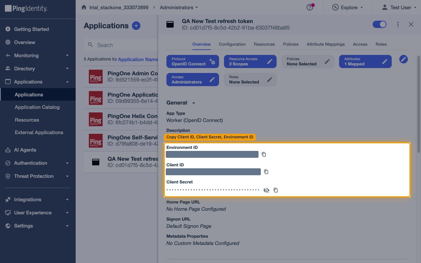The height and width of the screenshot is (263, 421).
Task: Click the AI Agents robot icon
Action: 8,150
